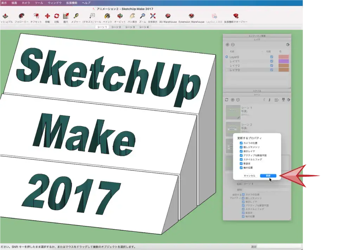Screen dimensions: 360x250
Task: Uncheck スタイルとフォグ in the update dialog
Action: pyautogui.click(x=241, y=160)
